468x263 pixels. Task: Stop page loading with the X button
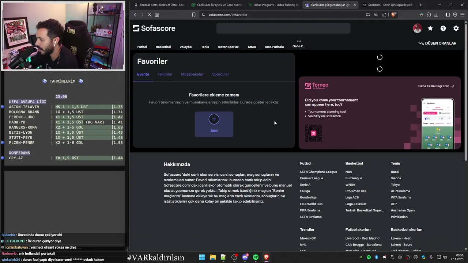pyautogui.click(x=150, y=15)
